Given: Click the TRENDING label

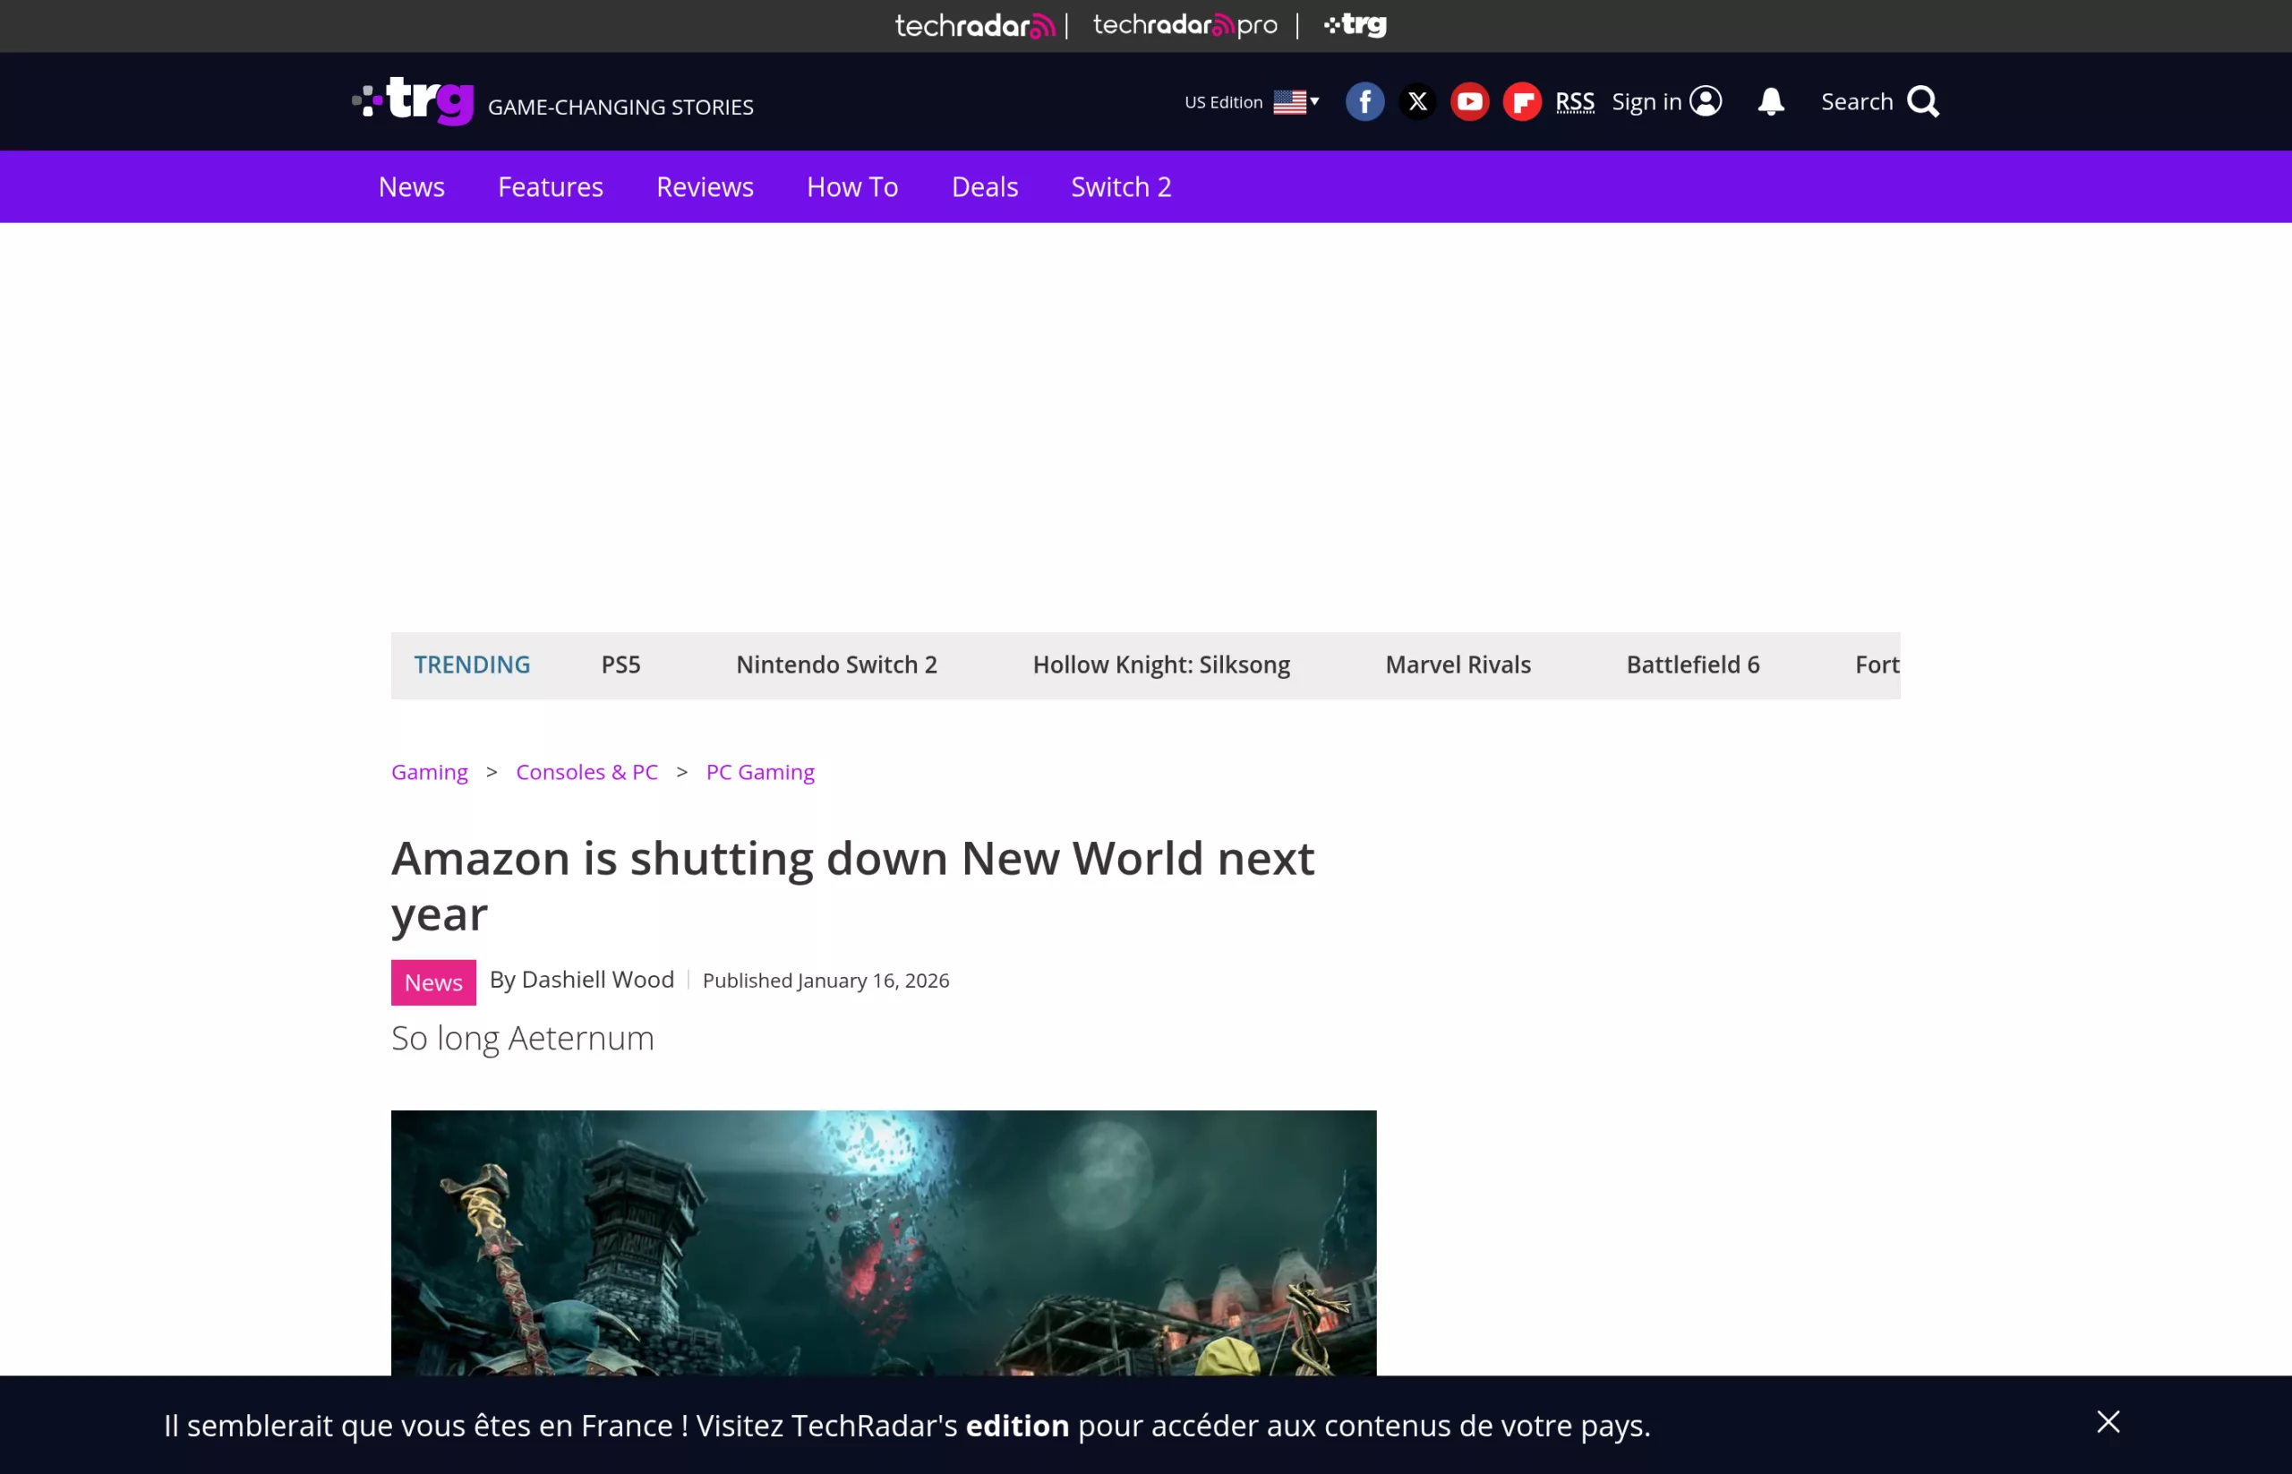Looking at the screenshot, I should click(x=472, y=665).
